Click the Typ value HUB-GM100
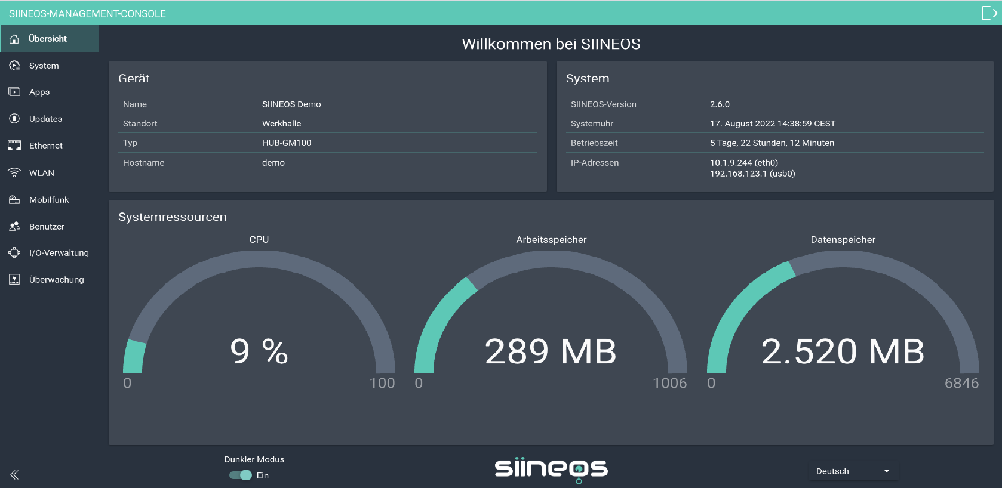 coord(287,143)
